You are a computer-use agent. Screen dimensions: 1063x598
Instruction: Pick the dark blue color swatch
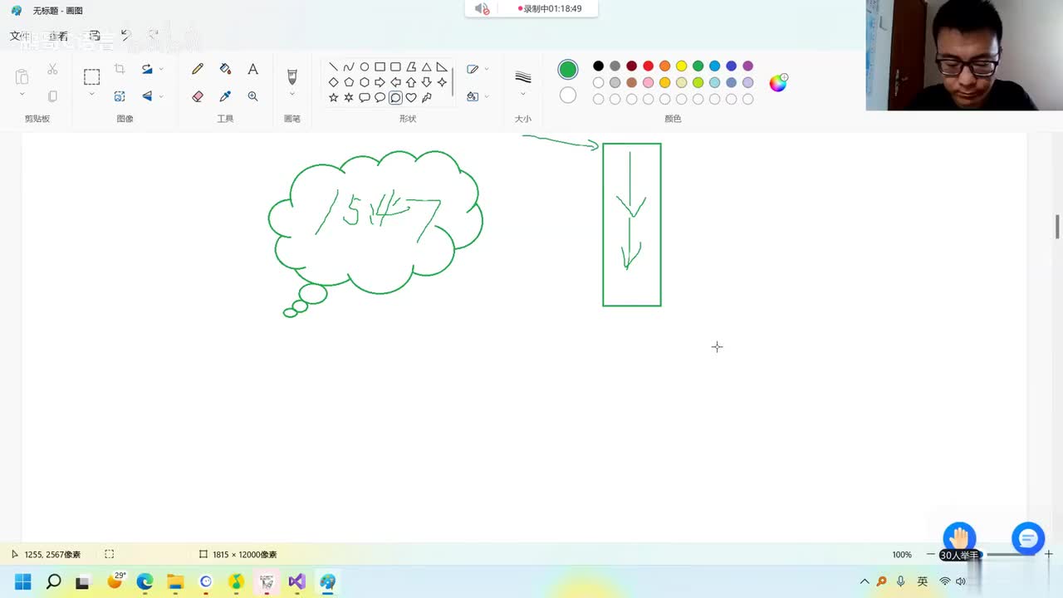pos(731,66)
